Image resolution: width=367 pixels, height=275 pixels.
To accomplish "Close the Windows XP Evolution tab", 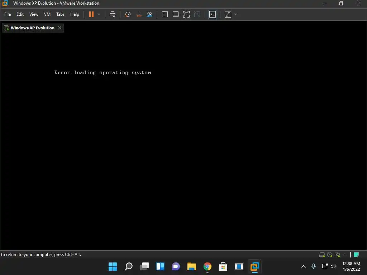I will click(x=60, y=28).
